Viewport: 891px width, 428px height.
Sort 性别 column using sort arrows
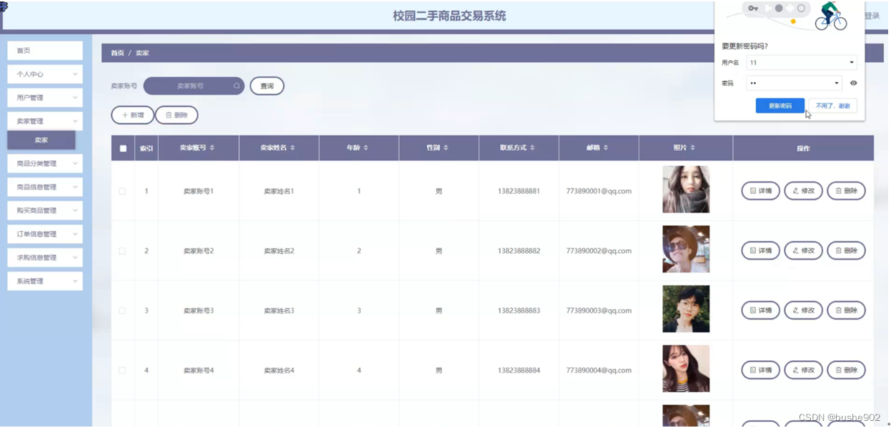[x=446, y=148]
